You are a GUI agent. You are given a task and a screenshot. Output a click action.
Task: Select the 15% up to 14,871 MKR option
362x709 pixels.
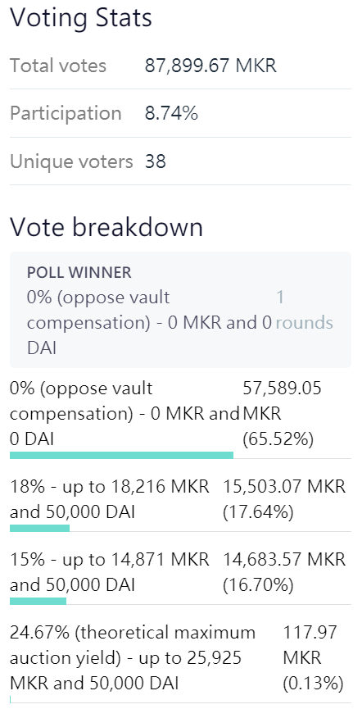(x=110, y=572)
